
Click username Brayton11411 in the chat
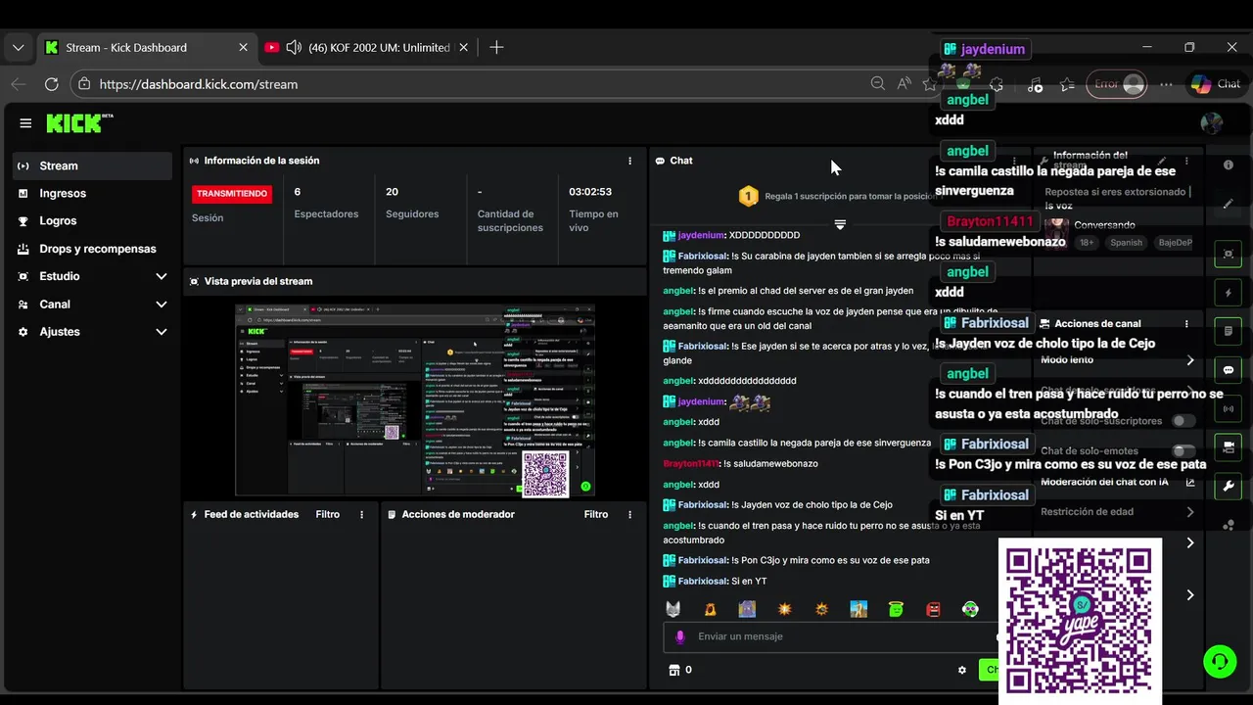(691, 463)
